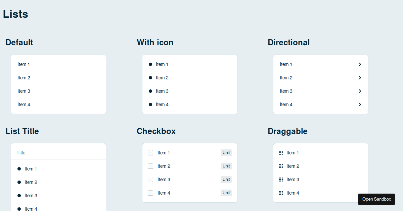The image size is (403, 211).
Task: Click the bullet icon before Item 1 in With icon
Action: pyautogui.click(x=150, y=64)
